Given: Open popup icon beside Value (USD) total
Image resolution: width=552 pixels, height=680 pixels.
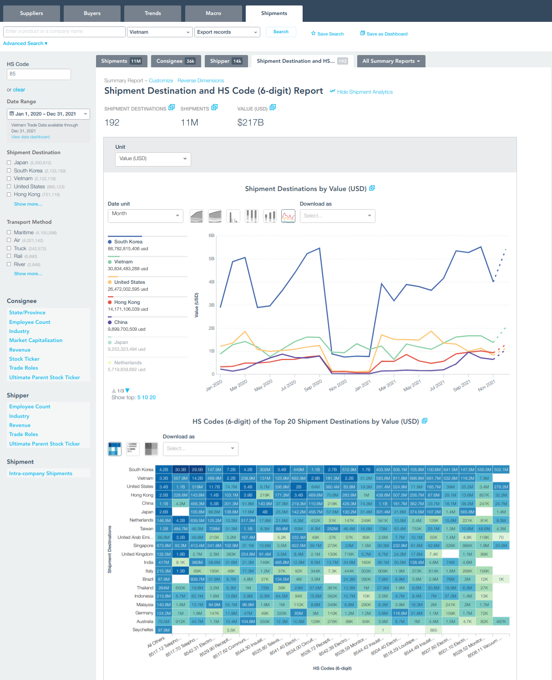Looking at the screenshot, I should pos(273,107).
